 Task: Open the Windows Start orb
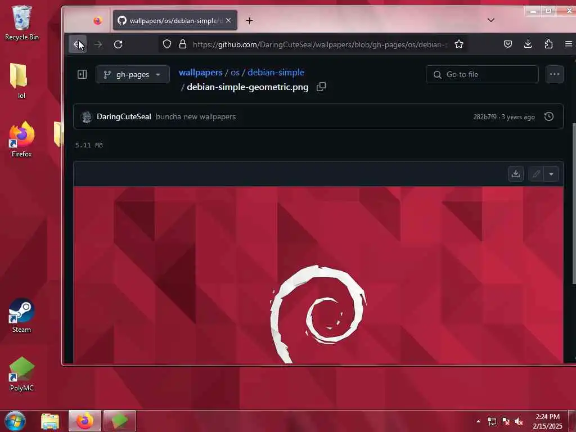(15, 421)
